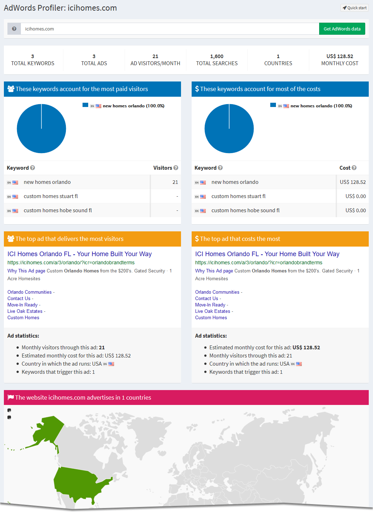
Task: Click the paid visitors pie chart
Action: pos(41,129)
